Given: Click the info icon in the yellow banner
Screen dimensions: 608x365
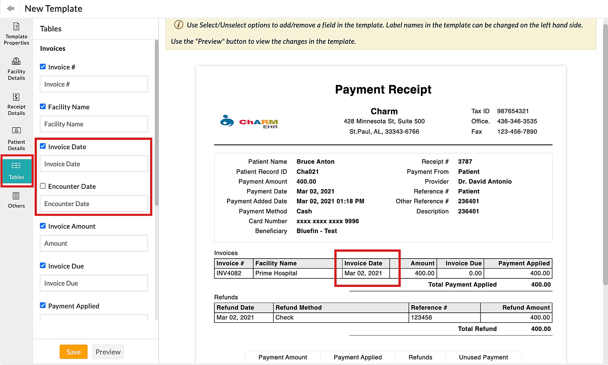Looking at the screenshot, I should click(178, 25).
